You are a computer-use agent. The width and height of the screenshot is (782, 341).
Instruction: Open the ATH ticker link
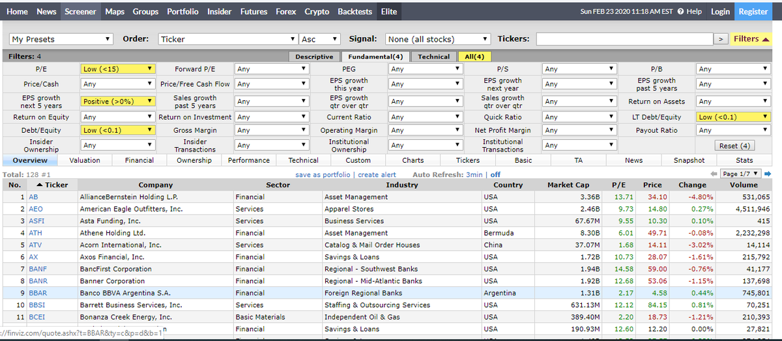pos(35,233)
